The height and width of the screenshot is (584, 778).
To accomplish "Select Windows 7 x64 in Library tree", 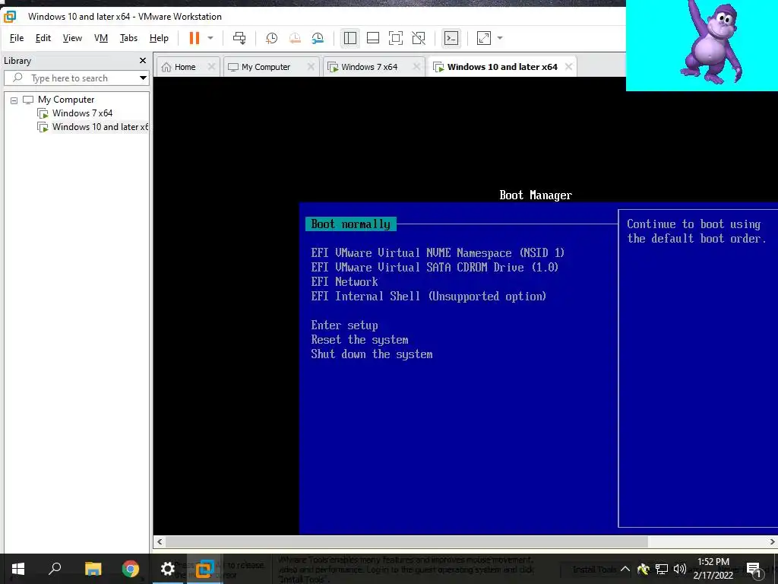I will (82, 113).
